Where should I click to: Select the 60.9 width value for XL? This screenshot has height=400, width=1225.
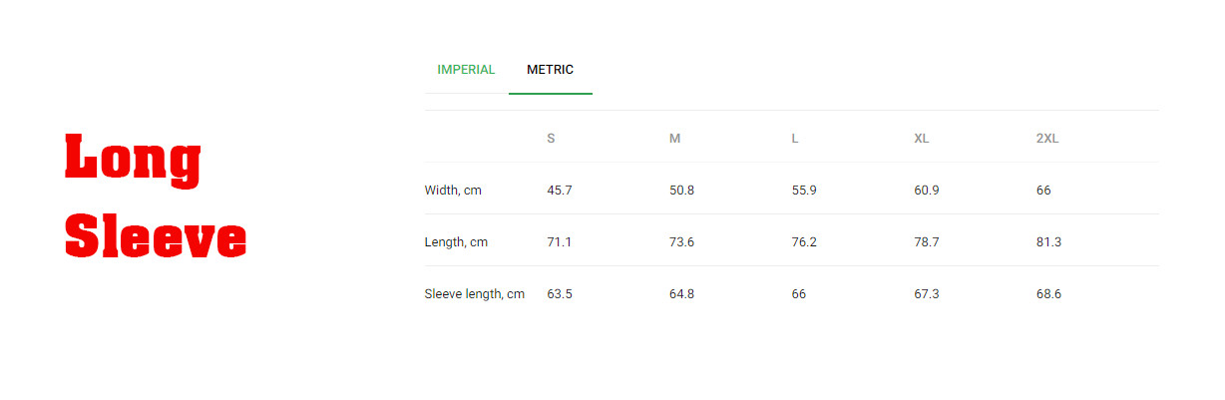pyautogui.click(x=926, y=191)
